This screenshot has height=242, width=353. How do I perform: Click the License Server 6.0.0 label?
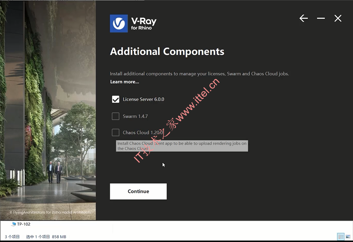click(x=144, y=99)
